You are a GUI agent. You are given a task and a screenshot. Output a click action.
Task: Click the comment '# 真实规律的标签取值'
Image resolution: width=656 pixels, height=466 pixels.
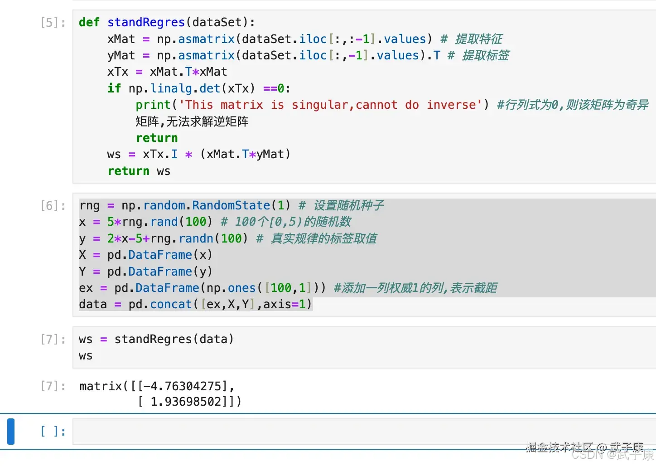316,238
